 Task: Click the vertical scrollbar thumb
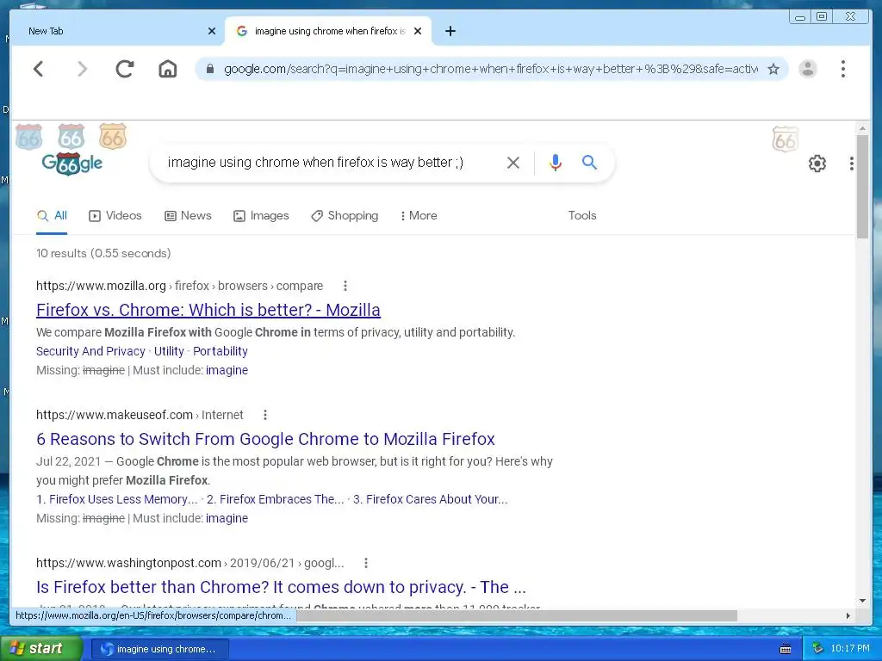(863, 187)
